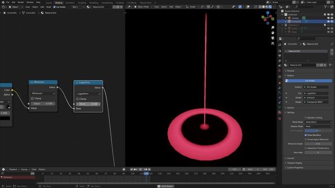Viewport: 335px width, 188px height.
Task: Click the Pass Index value field
Action: click(x=318, y=152)
